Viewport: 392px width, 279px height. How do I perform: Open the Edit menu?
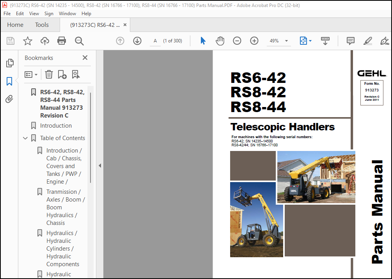[20, 14]
